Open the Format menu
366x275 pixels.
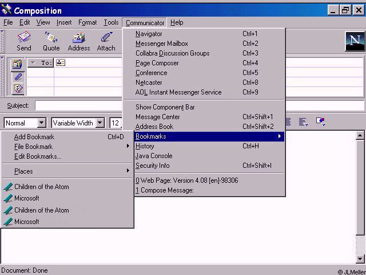pyautogui.click(x=87, y=22)
